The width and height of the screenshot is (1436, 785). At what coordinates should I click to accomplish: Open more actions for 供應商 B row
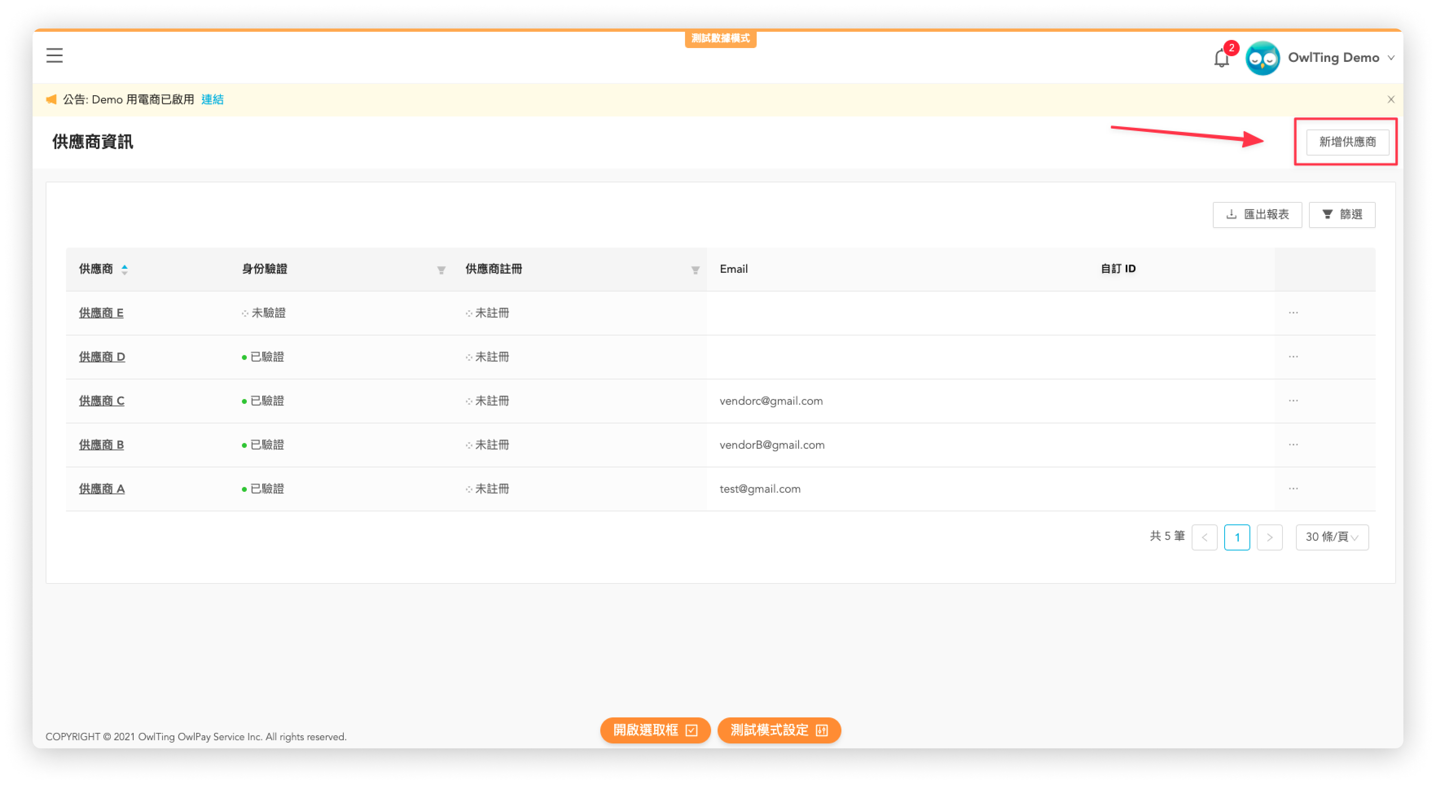click(x=1293, y=445)
